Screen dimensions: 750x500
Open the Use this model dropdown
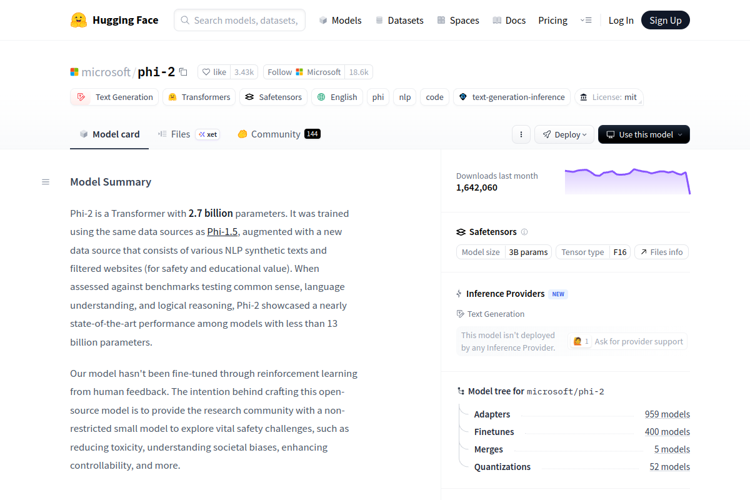644,134
